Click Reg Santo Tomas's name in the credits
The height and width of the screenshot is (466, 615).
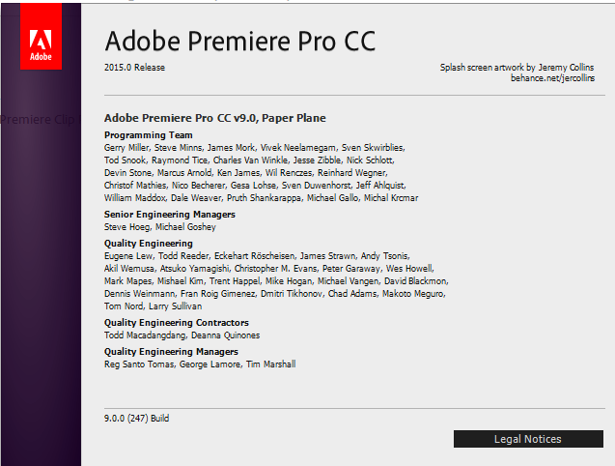(138, 364)
